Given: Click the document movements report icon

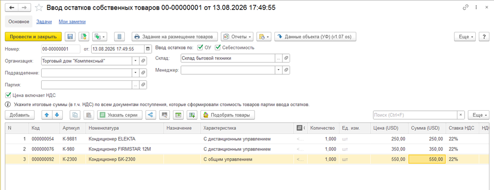Looking at the screenshot, I should pyautogui.click(x=119, y=37).
